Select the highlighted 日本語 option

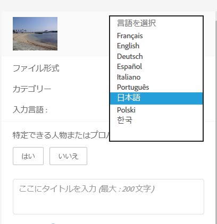click(x=156, y=98)
